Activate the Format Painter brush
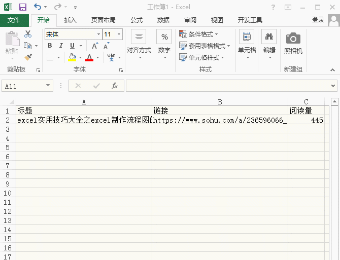The width and height of the screenshot is (340, 260). click(28, 57)
